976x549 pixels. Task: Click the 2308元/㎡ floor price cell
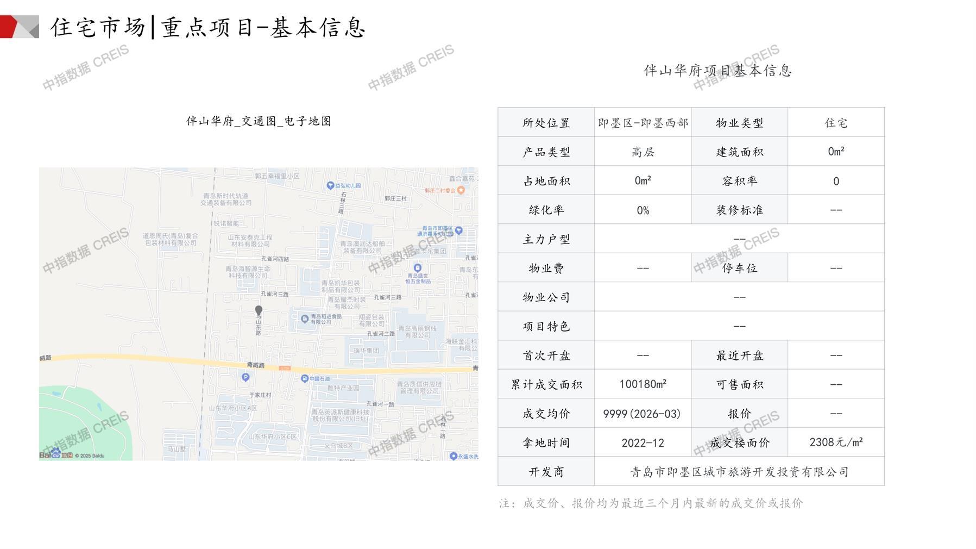click(835, 442)
